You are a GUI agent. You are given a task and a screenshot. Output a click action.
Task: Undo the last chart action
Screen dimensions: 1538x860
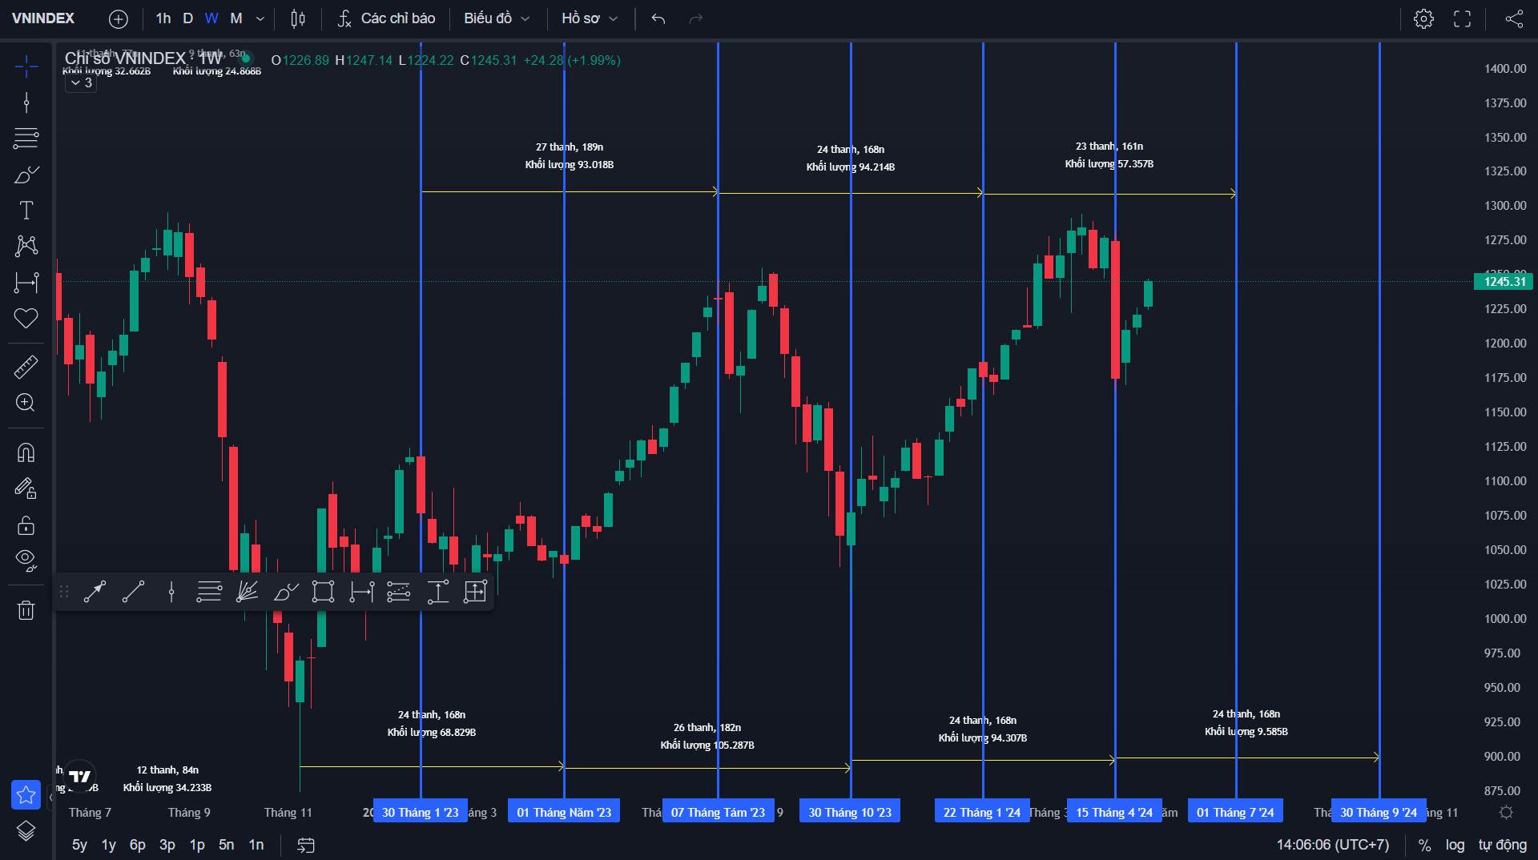[x=658, y=18]
